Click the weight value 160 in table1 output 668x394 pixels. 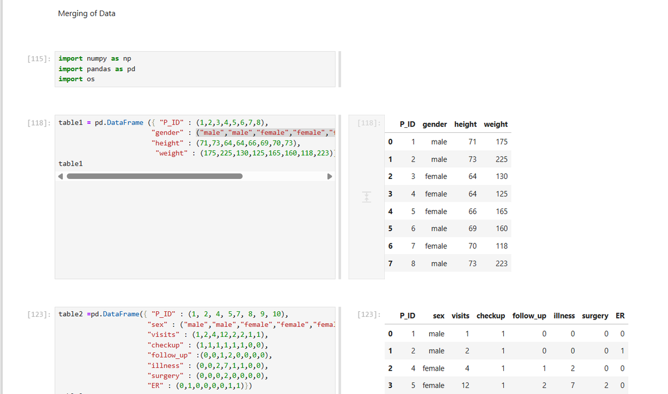point(502,228)
